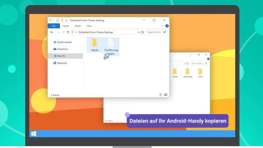Open the Windows Start menu
The width and height of the screenshot is (263, 148).
(x=34, y=134)
